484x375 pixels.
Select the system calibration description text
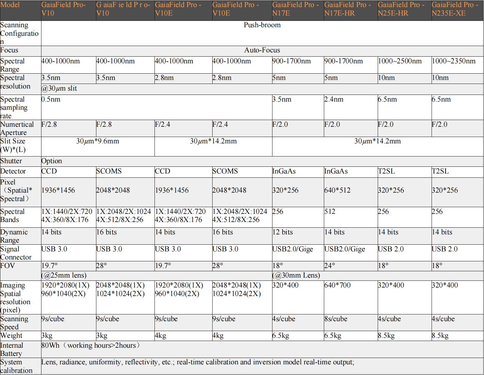tap(198, 362)
